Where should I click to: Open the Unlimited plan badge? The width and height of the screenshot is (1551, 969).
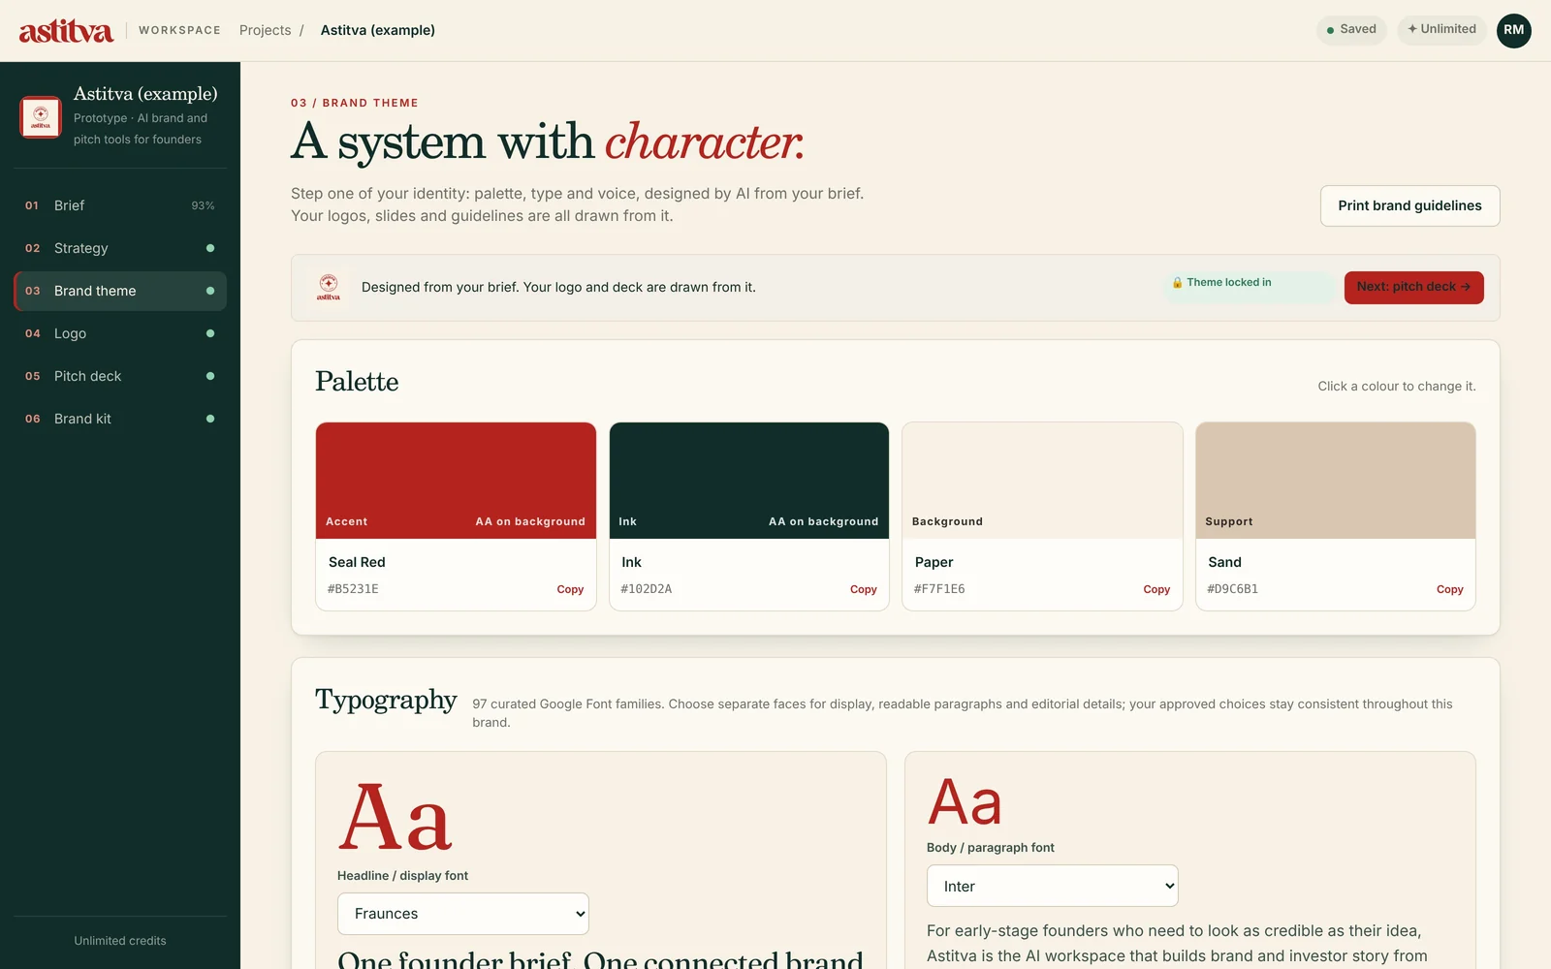[1441, 29]
